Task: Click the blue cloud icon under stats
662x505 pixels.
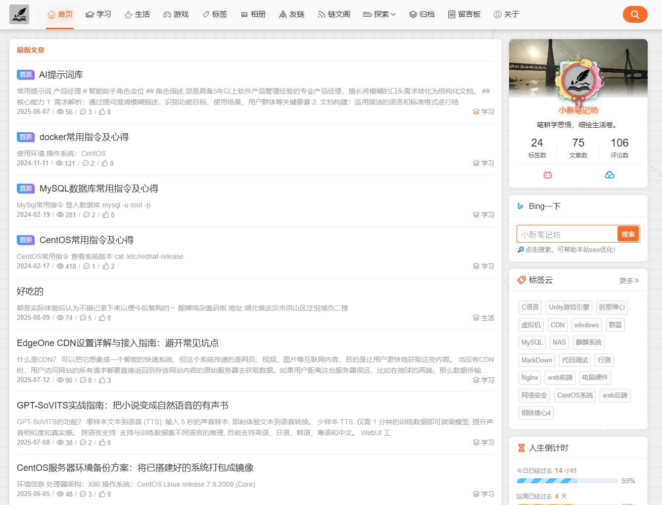Action: coord(609,175)
